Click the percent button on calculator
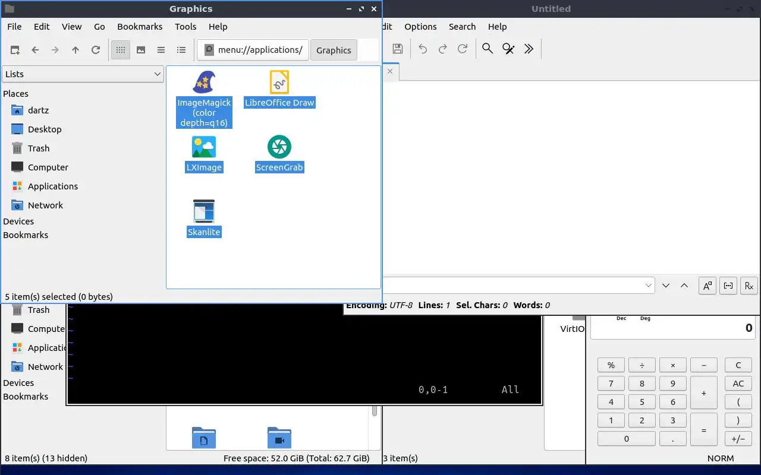This screenshot has width=761, height=475. 611,365
